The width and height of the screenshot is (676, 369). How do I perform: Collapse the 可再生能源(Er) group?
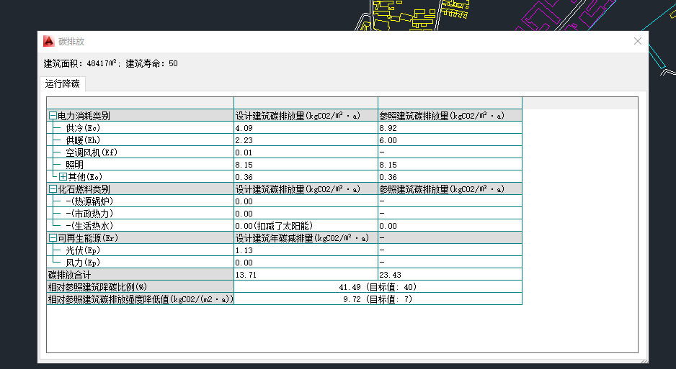52,238
